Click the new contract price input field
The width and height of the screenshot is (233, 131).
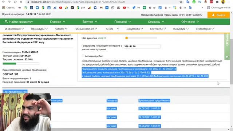pos(142,47)
